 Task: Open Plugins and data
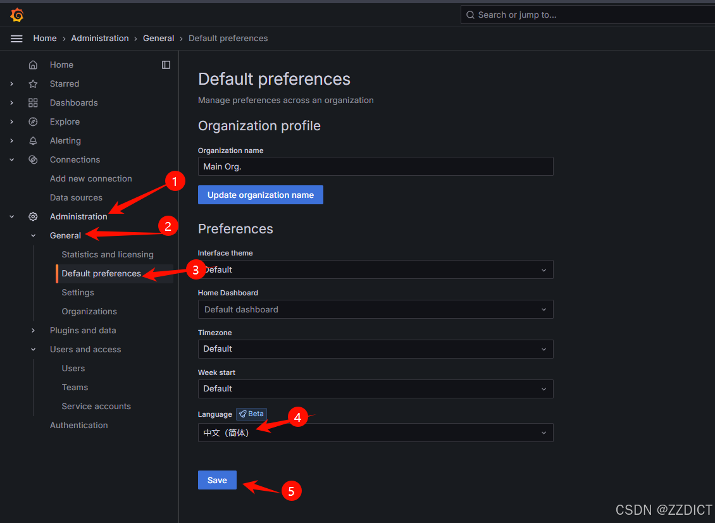[83, 330]
